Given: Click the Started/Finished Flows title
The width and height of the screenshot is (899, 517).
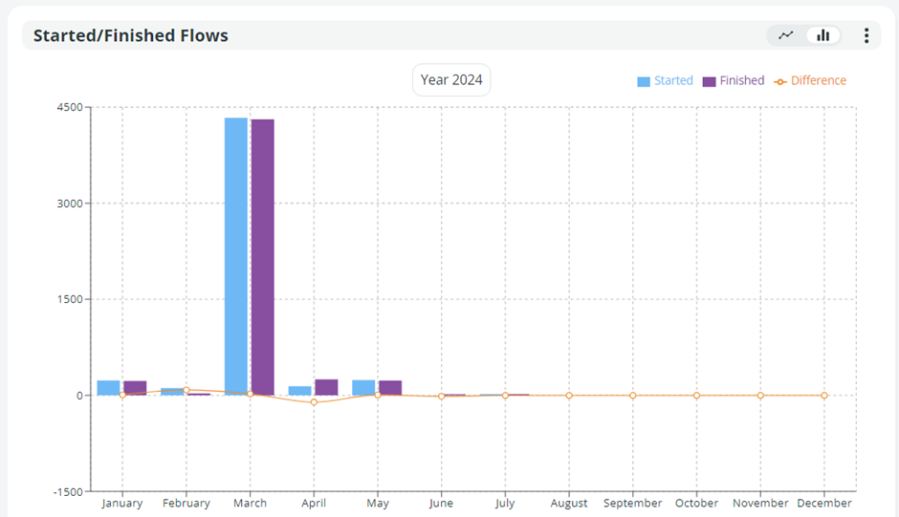Looking at the screenshot, I should point(131,35).
